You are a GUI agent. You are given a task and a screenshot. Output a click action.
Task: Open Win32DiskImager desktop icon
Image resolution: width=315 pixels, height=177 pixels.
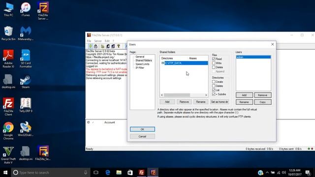point(26,129)
